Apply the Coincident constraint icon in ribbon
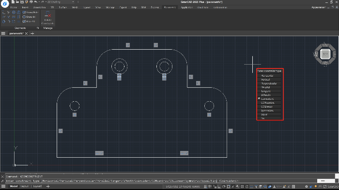 pos(4,13)
